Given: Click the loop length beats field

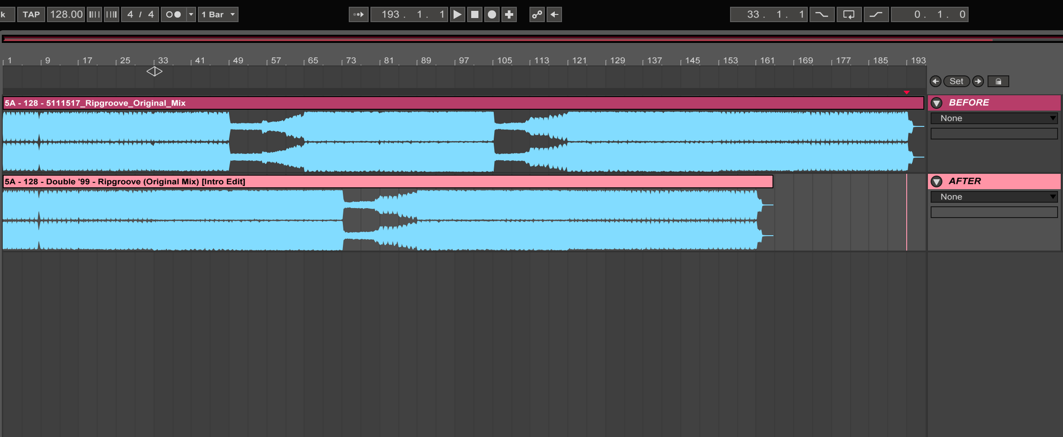Looking at the screenshot, I should (x=940, y=14).
